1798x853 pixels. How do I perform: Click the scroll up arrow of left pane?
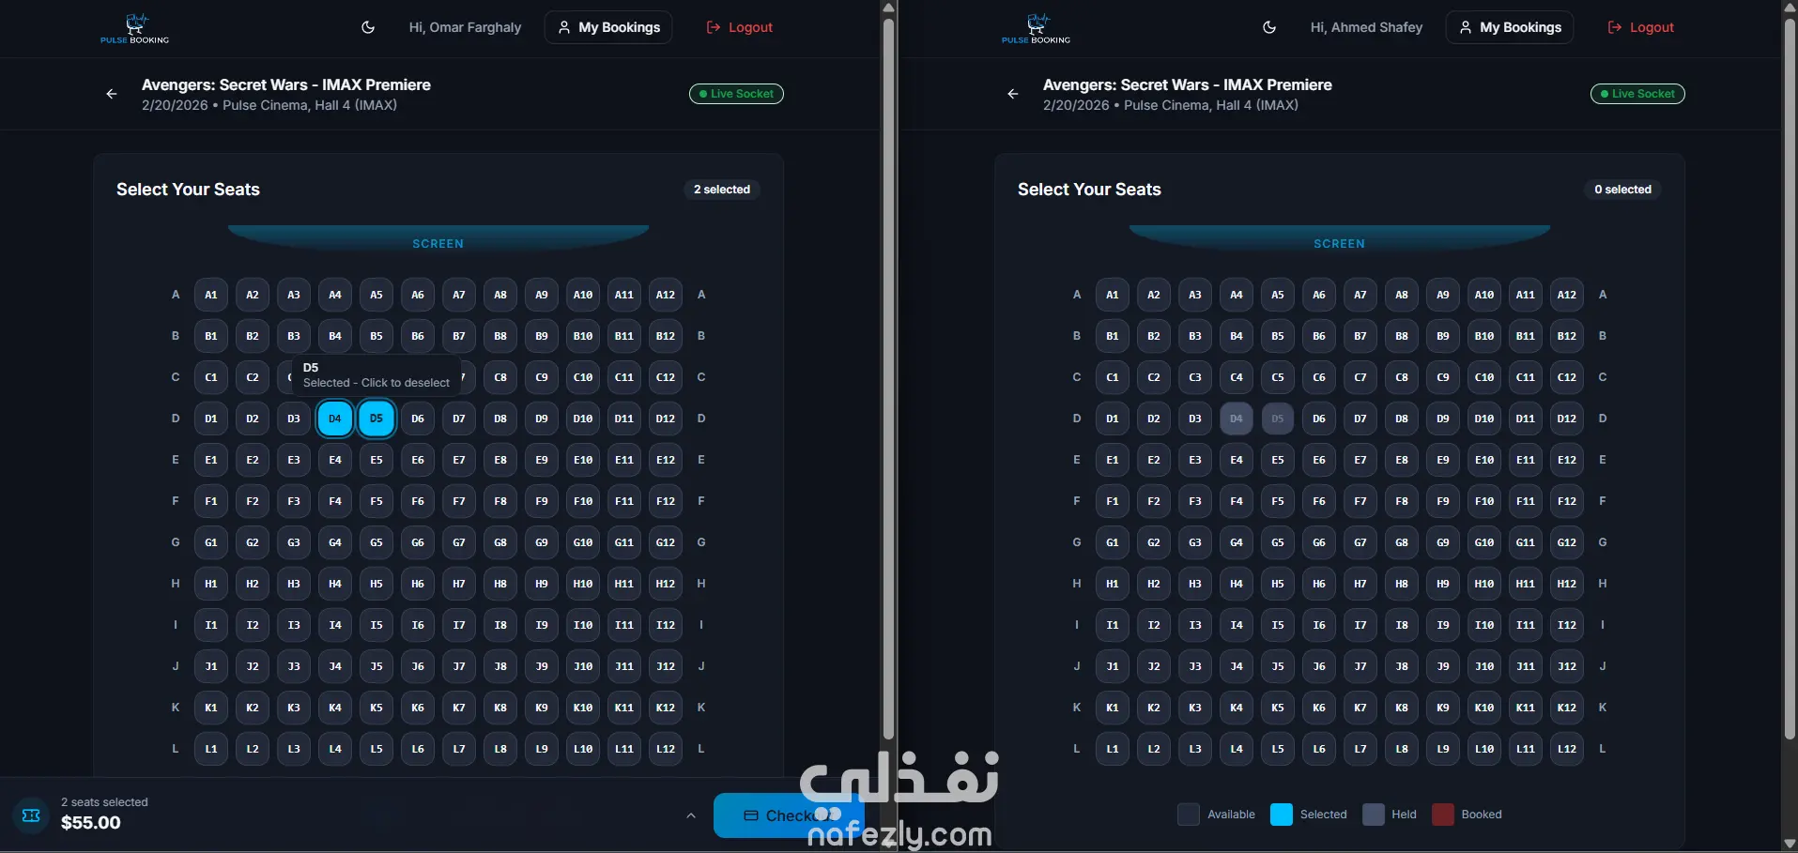[888, 8]
